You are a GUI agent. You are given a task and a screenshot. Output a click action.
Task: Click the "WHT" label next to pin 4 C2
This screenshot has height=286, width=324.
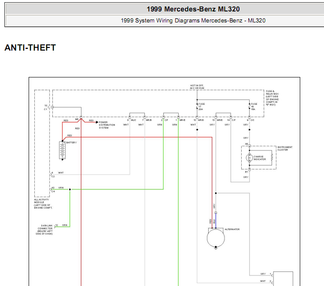click(x=61, y=172)
